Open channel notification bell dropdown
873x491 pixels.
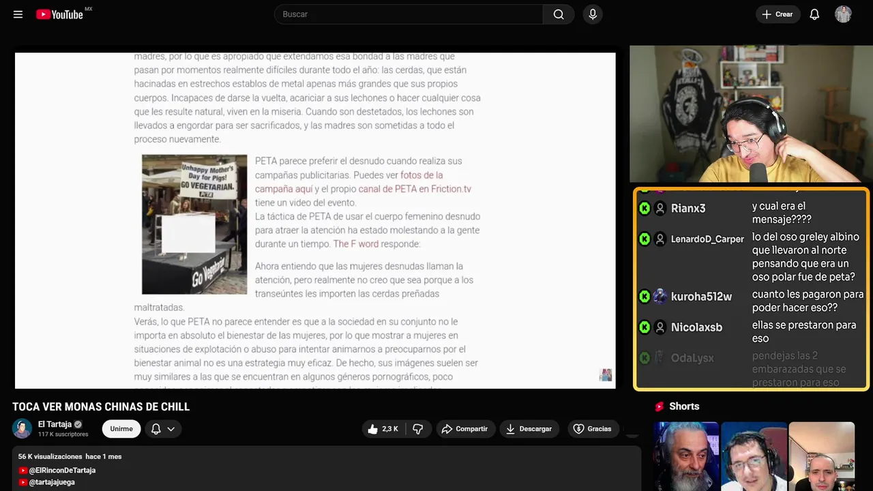click(x=163, y=429)
